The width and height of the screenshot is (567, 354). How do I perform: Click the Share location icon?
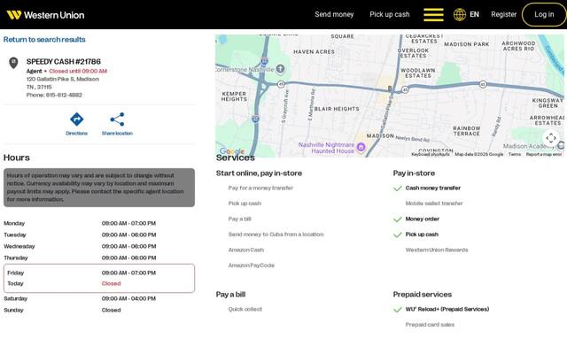click(117, 119)
